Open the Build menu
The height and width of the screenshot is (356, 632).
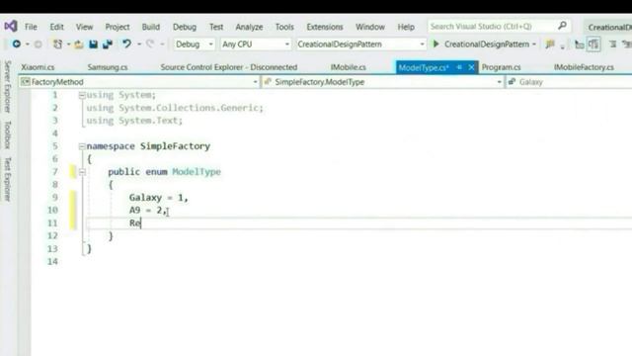(151, 27)
